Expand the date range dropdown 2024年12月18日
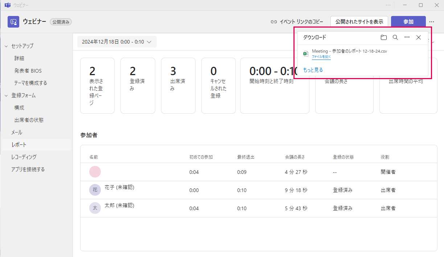 [117, 42]
